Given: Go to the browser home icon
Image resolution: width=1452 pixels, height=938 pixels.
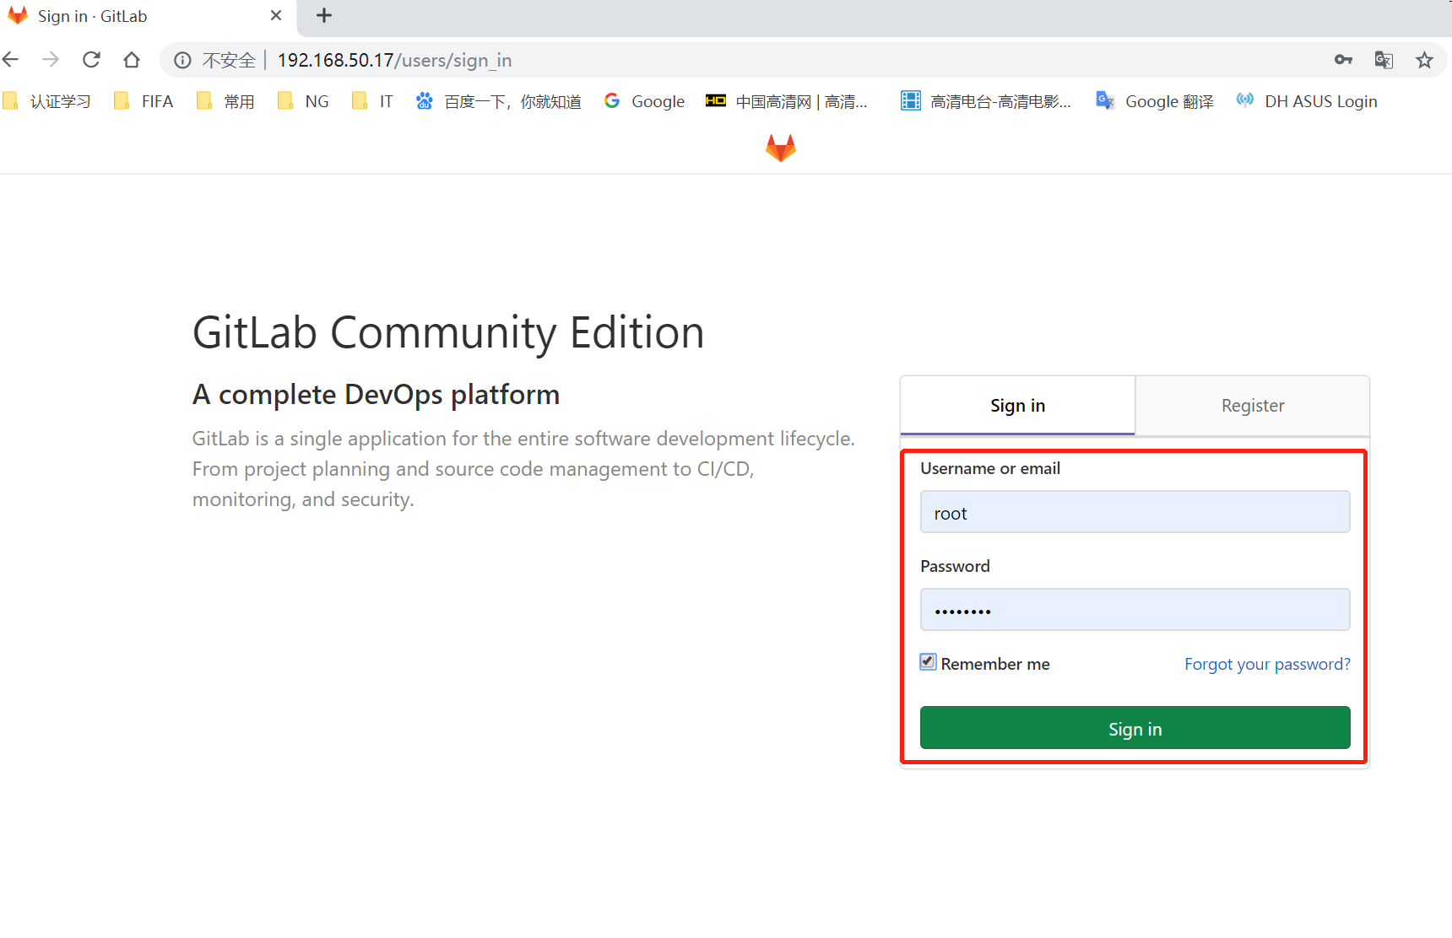Looking at the screenshot, I should click(132, 60).
